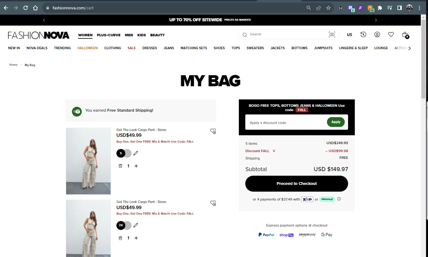
Task: Open the browser profile avatar
Action: point(409,8)
